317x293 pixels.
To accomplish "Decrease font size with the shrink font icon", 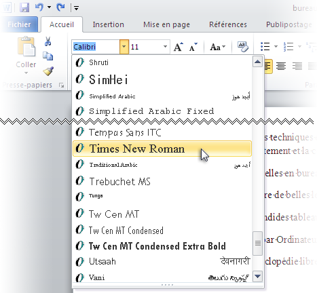I will pyautogui.click(x=193, y=47).
